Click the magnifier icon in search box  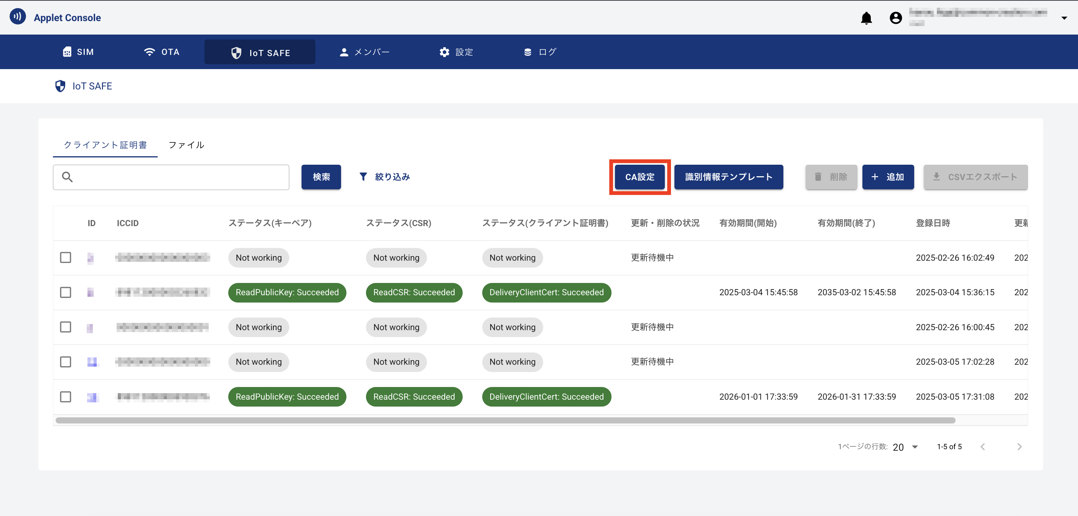tap(68, 177)
